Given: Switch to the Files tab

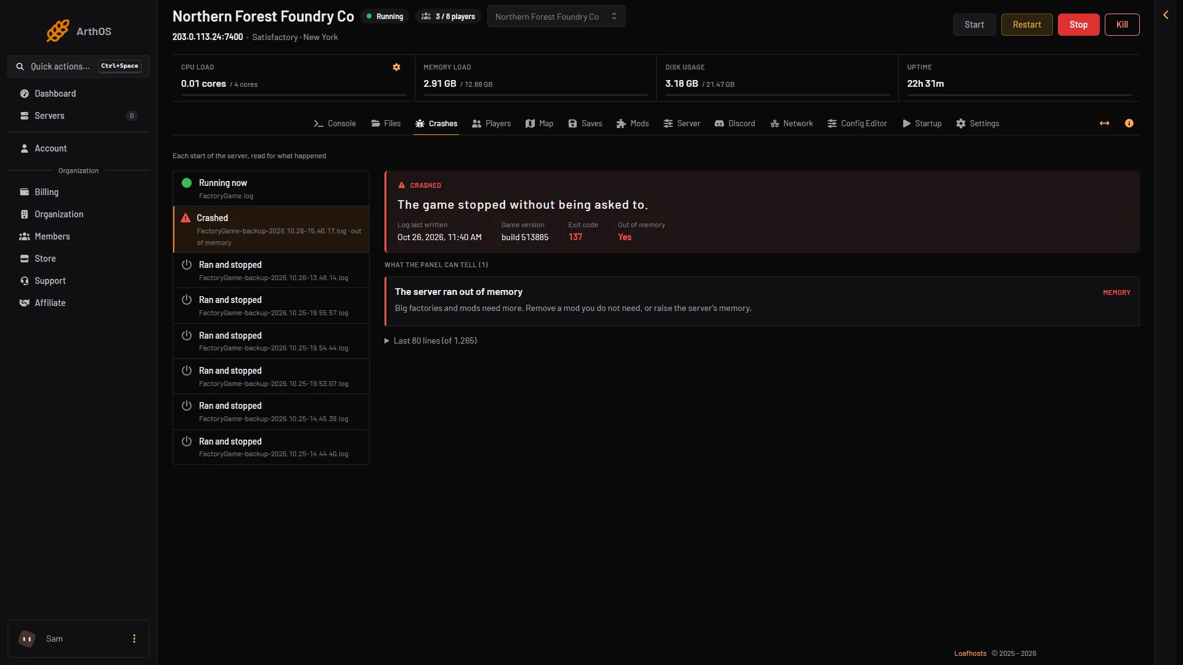Looking at the screenshot, I should [386, 123].
